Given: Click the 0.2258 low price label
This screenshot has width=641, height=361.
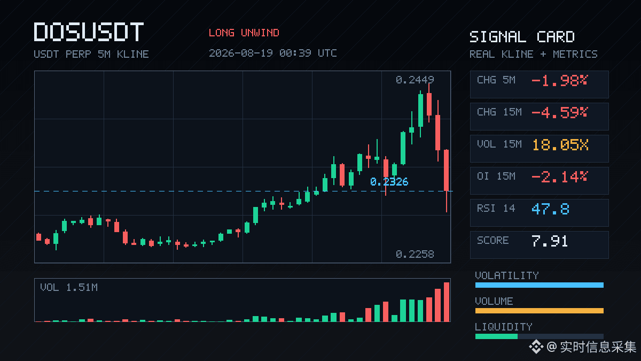Looking at the screenshot, I should [x=415, y=254].
